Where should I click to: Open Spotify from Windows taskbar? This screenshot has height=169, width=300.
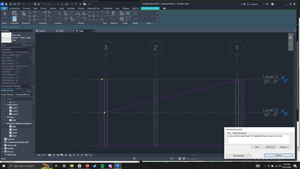click(x=102, y=166)
